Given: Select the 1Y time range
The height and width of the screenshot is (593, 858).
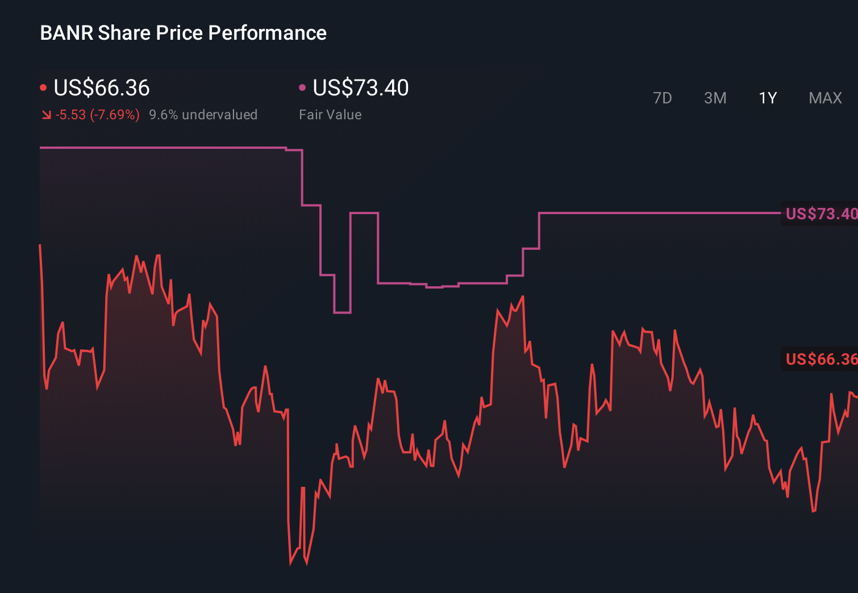Looking at the screenshot, I should [x=767, y=98].
